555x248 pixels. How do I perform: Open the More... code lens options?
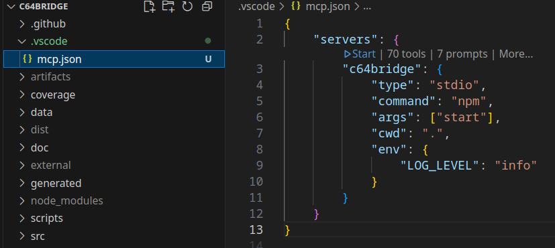coord(515,54)
